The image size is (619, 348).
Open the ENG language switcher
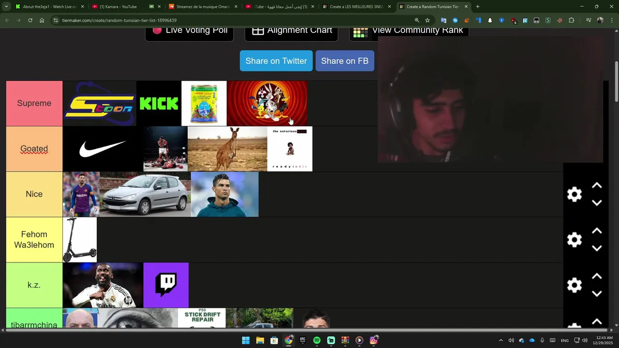[x=564, y=341]
